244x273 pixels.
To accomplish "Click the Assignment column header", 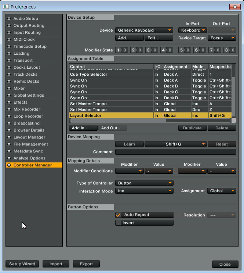I will [x=177, y=67].
